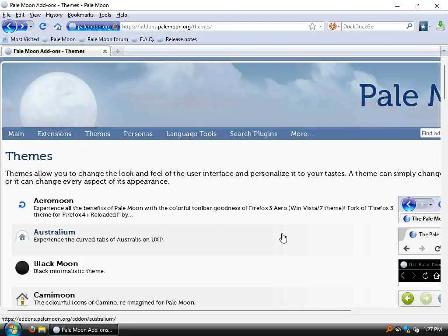Open the back/forward history dropdown
Screen dimensions: 448x336
click(31, 27)
